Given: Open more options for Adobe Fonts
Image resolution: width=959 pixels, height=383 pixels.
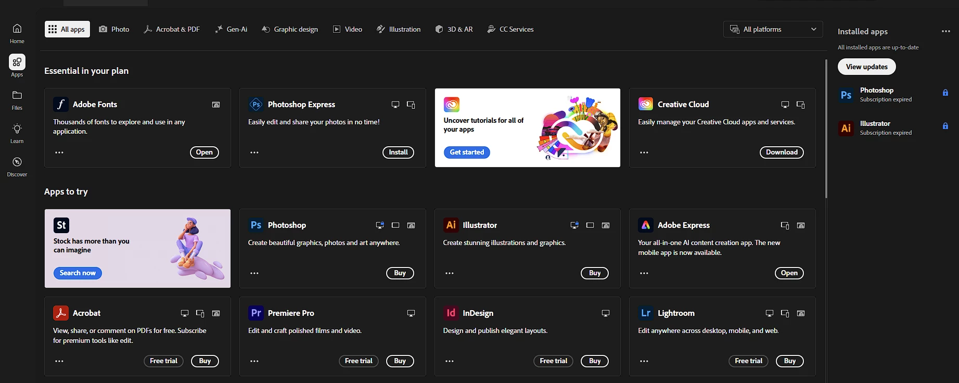Looking at the screenshot, I should tap(59, 152).
